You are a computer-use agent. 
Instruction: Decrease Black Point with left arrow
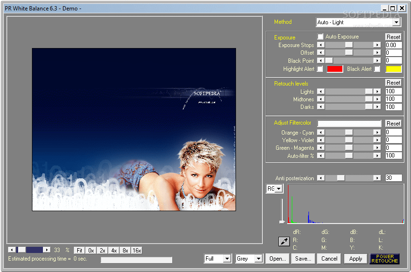[321, 60]
